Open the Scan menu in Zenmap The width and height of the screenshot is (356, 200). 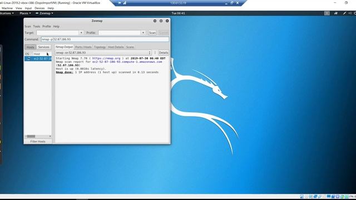coord(28,26)
